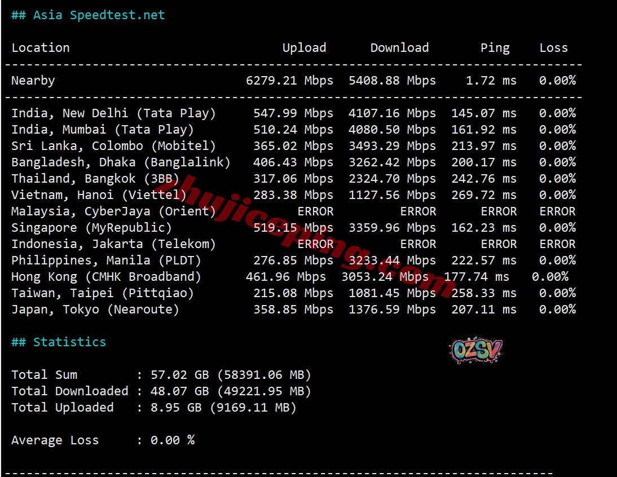The height and width of the screenshot is (477, 617).
Task: Click the Location column header
Action: 41,48
